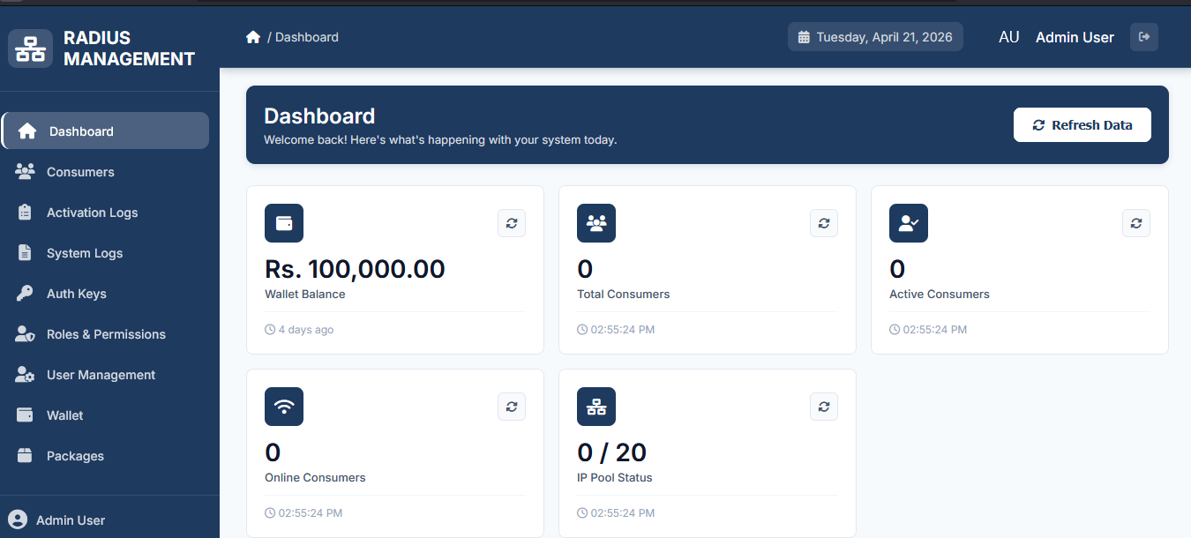Click the people icon on Total Consumers card
1191x538 pixels.
(596, 223)
